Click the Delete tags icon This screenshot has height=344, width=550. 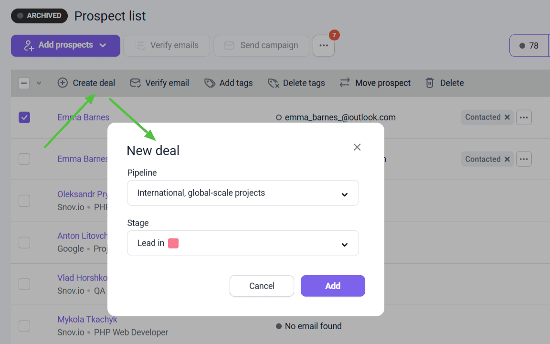(x=273, y=83)
